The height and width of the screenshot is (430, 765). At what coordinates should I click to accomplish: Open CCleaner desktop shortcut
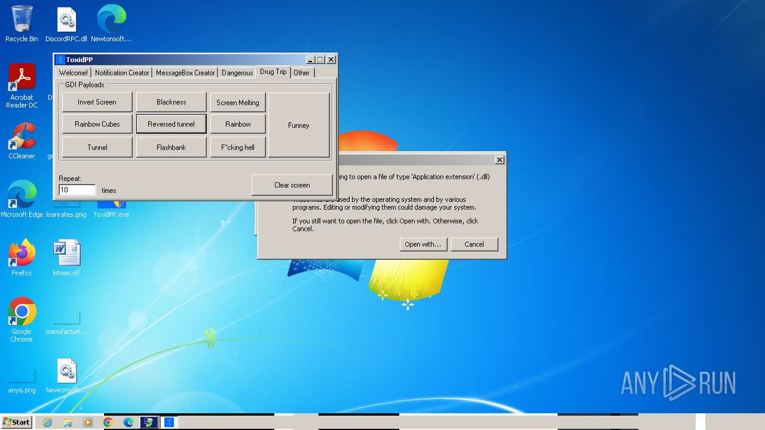click(x=22, y=141)
